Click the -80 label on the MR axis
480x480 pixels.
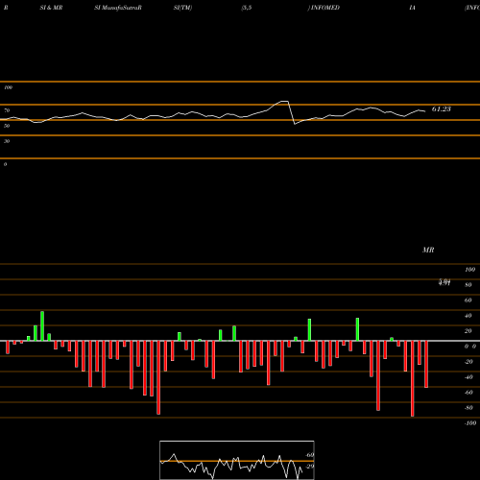(x=468, y=408)
